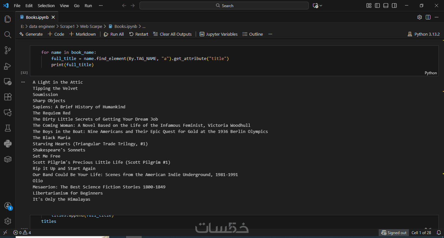Viewport: 444px width, 238px height.
Task: Open more notebook toolbar actions after Outline
Action: [270, 34]
